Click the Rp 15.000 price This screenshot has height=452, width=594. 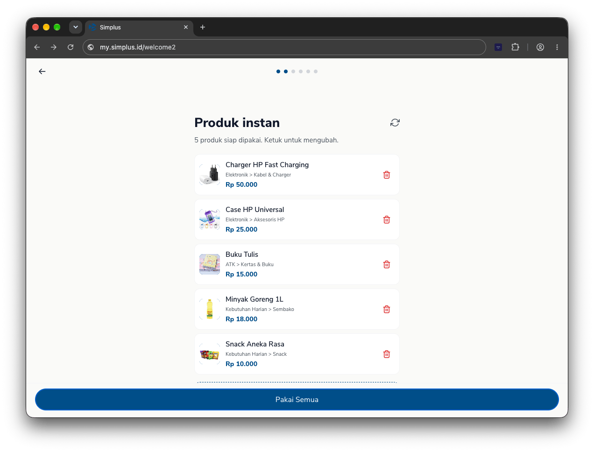click(x=241, y=274)
